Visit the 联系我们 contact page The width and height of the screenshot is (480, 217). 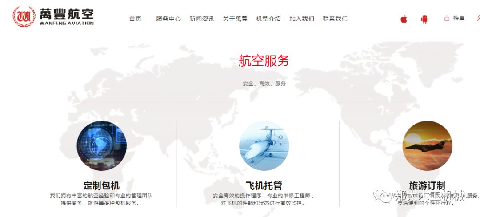[335, 19]
